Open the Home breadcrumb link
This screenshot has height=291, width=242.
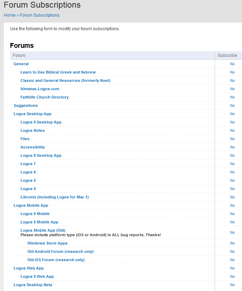(10, 15)
